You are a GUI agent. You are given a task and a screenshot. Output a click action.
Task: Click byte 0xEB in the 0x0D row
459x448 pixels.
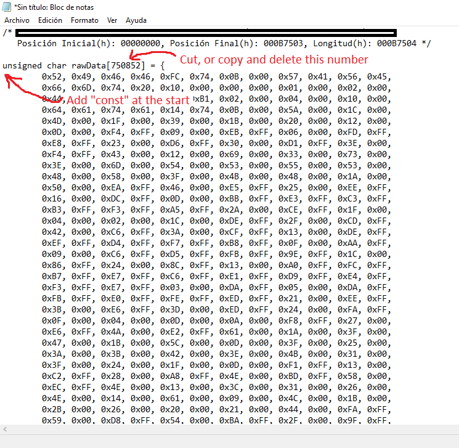229,132
